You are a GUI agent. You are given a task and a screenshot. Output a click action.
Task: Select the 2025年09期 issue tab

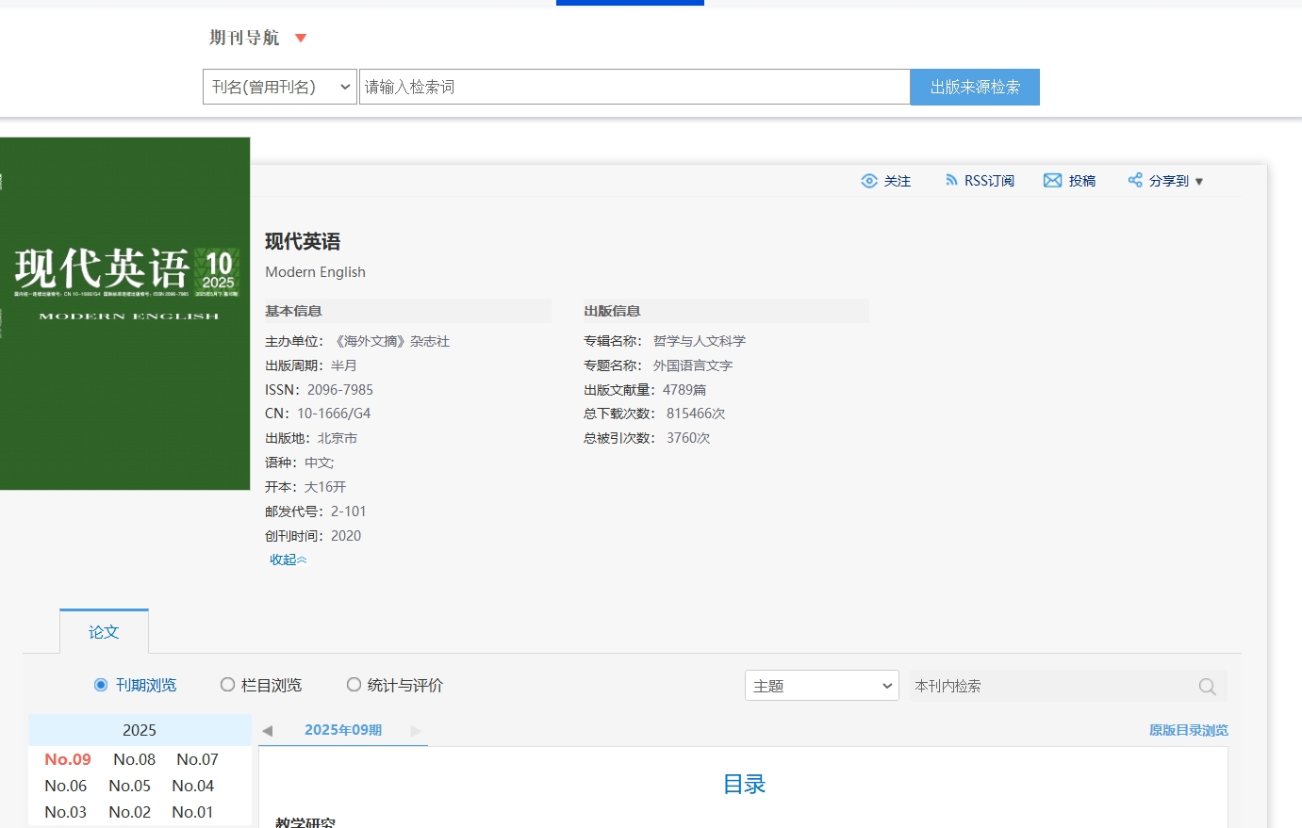343,730
